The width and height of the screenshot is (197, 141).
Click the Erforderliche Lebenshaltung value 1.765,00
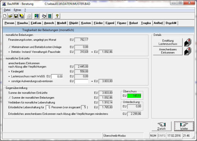click(105, 107)
